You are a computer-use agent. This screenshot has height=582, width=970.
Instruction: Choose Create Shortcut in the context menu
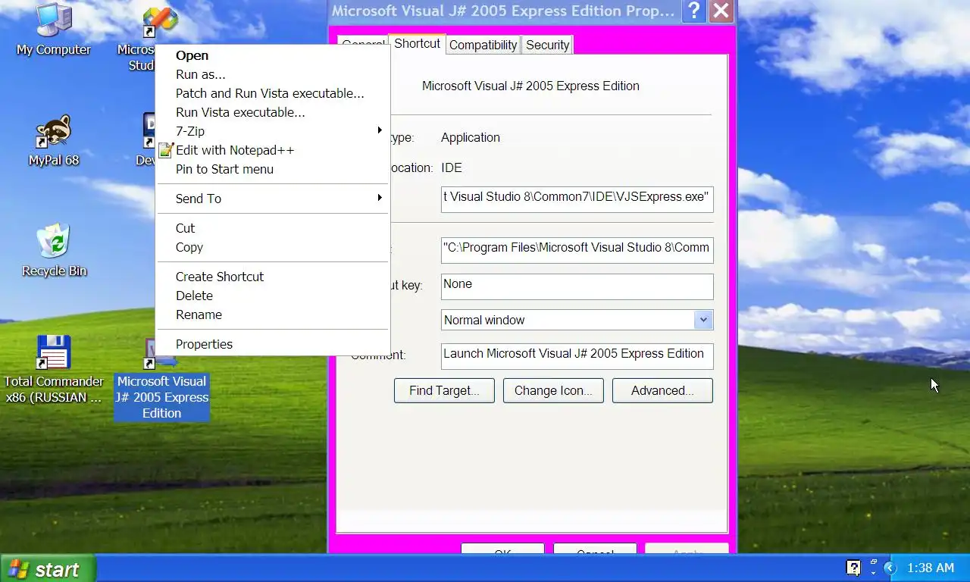pos(273,277)
